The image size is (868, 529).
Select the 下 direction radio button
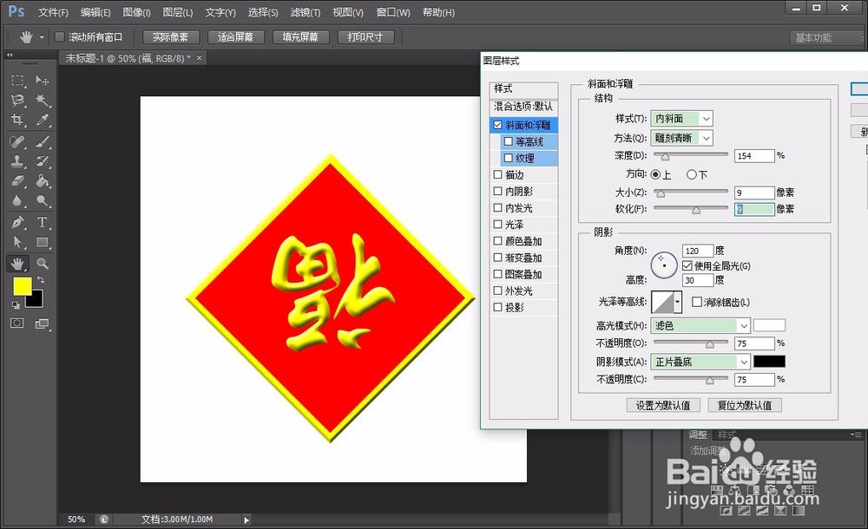[693, 173]
